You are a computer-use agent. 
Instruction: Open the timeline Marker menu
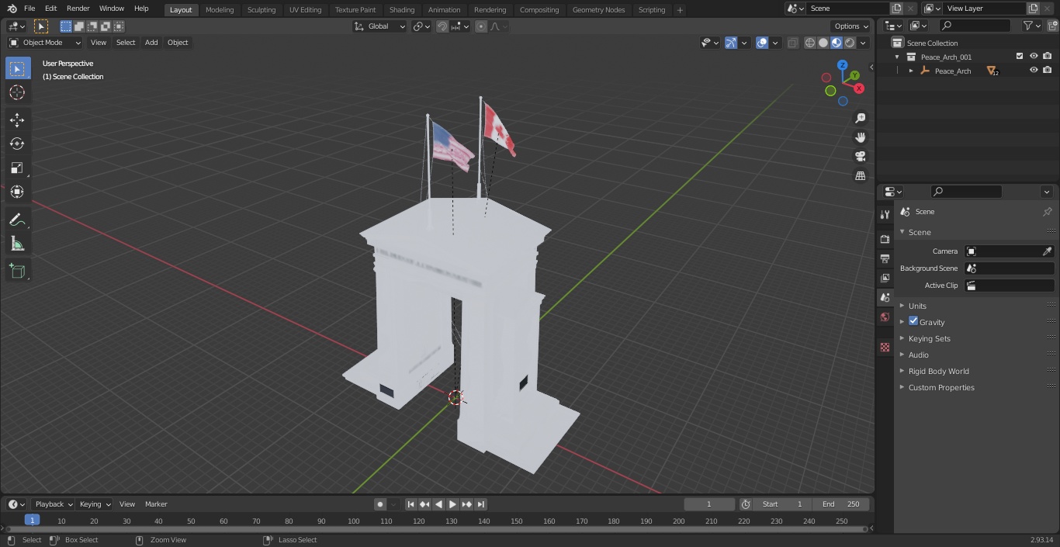[x=156, y=504]
